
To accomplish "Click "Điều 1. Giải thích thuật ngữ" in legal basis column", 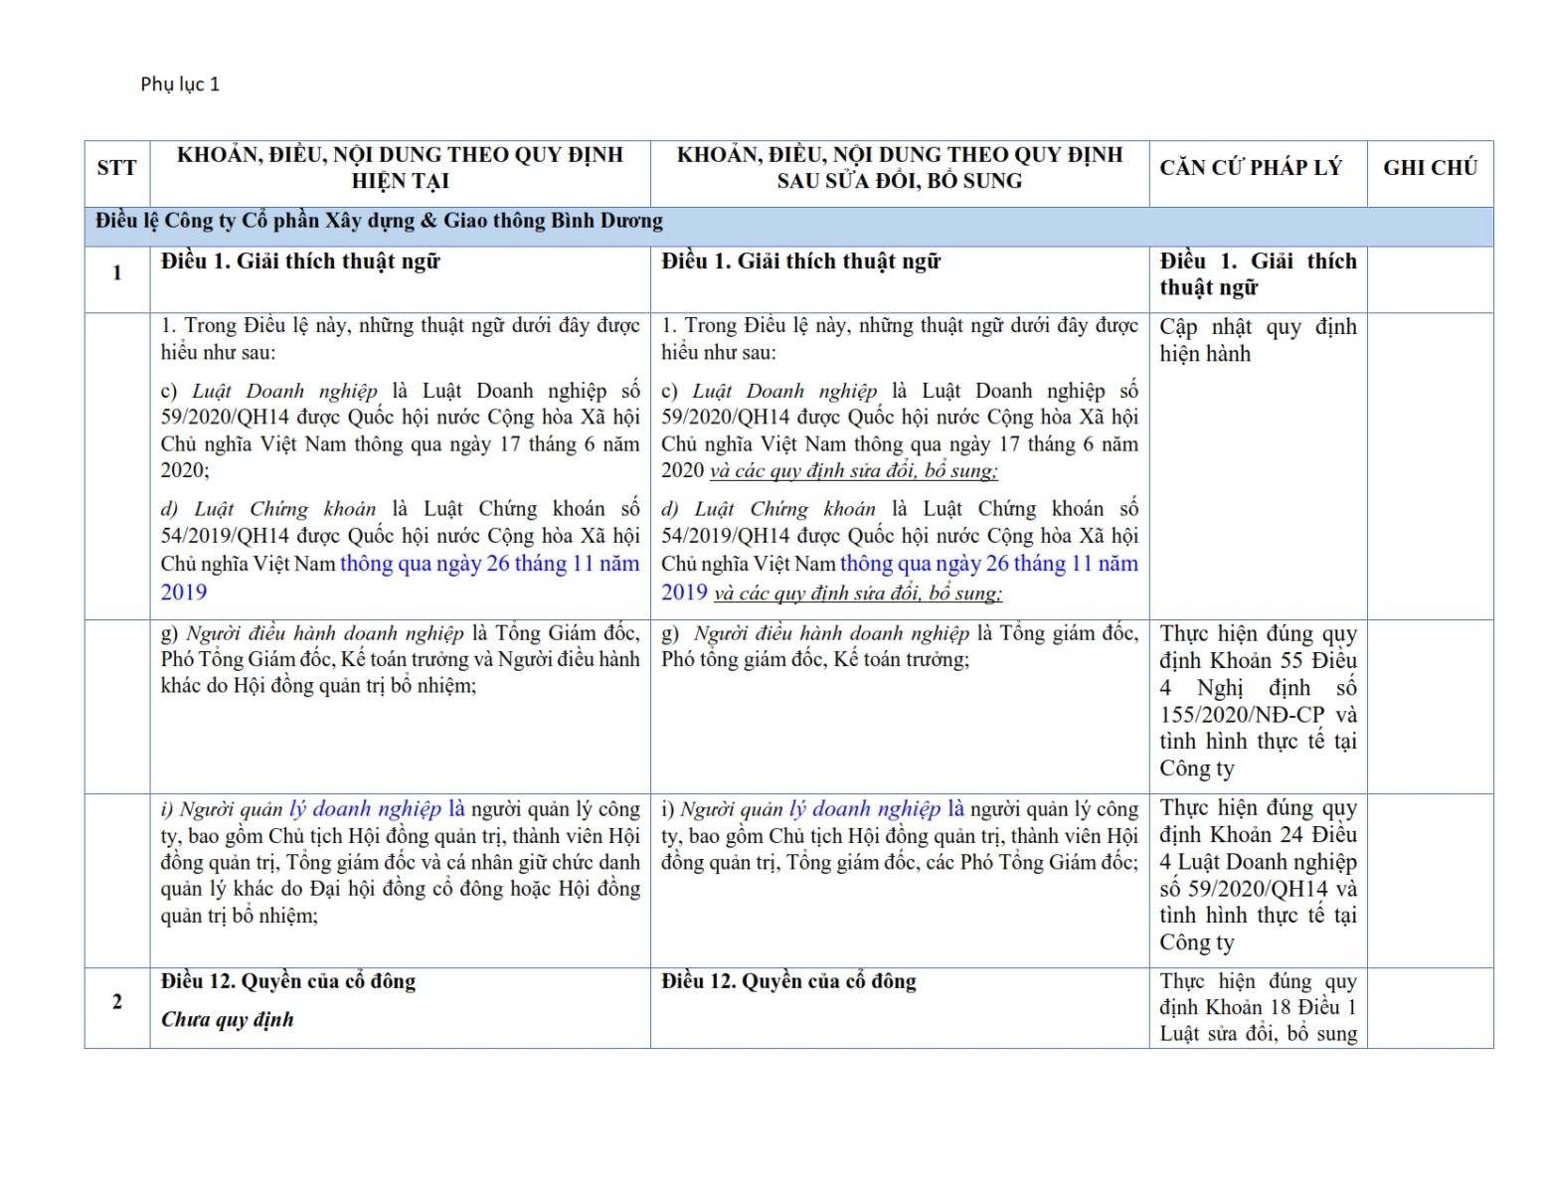I will pyautogui.click(x=1257, y=274).
